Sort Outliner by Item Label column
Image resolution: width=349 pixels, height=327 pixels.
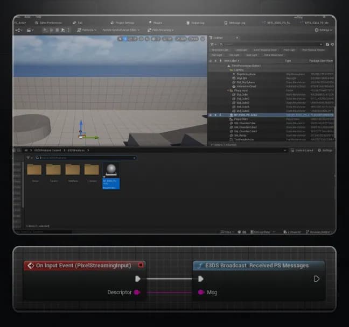[232, 61]
